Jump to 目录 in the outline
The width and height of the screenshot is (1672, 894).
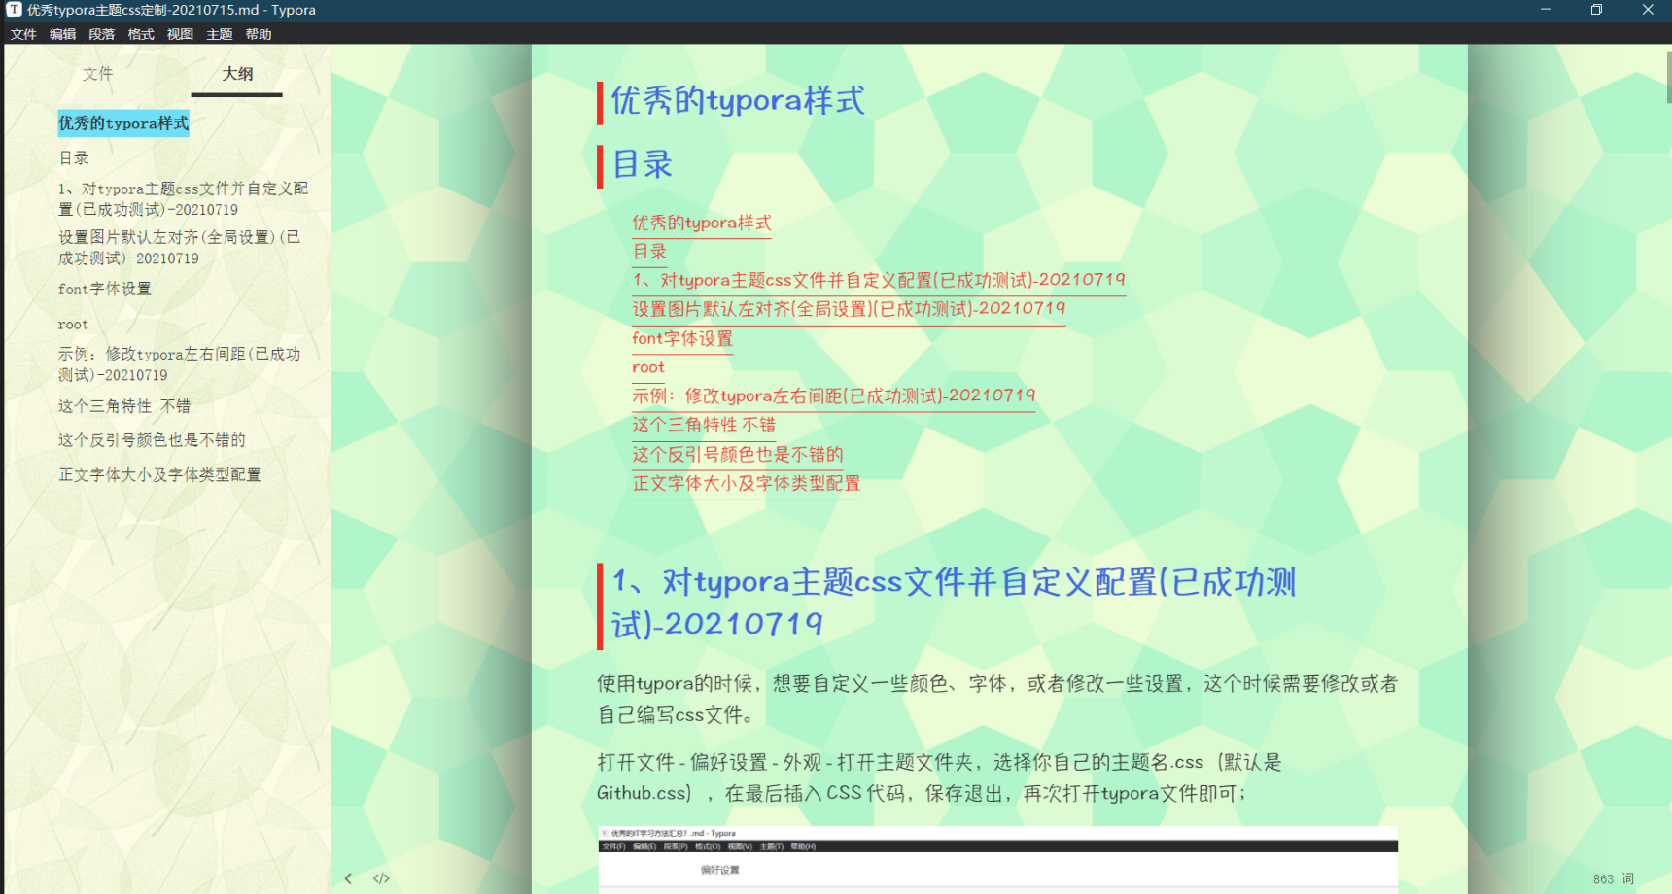tap(74, 158)
